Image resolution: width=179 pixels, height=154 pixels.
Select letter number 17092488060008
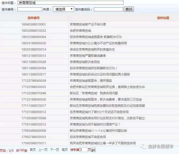pos(34,130)
